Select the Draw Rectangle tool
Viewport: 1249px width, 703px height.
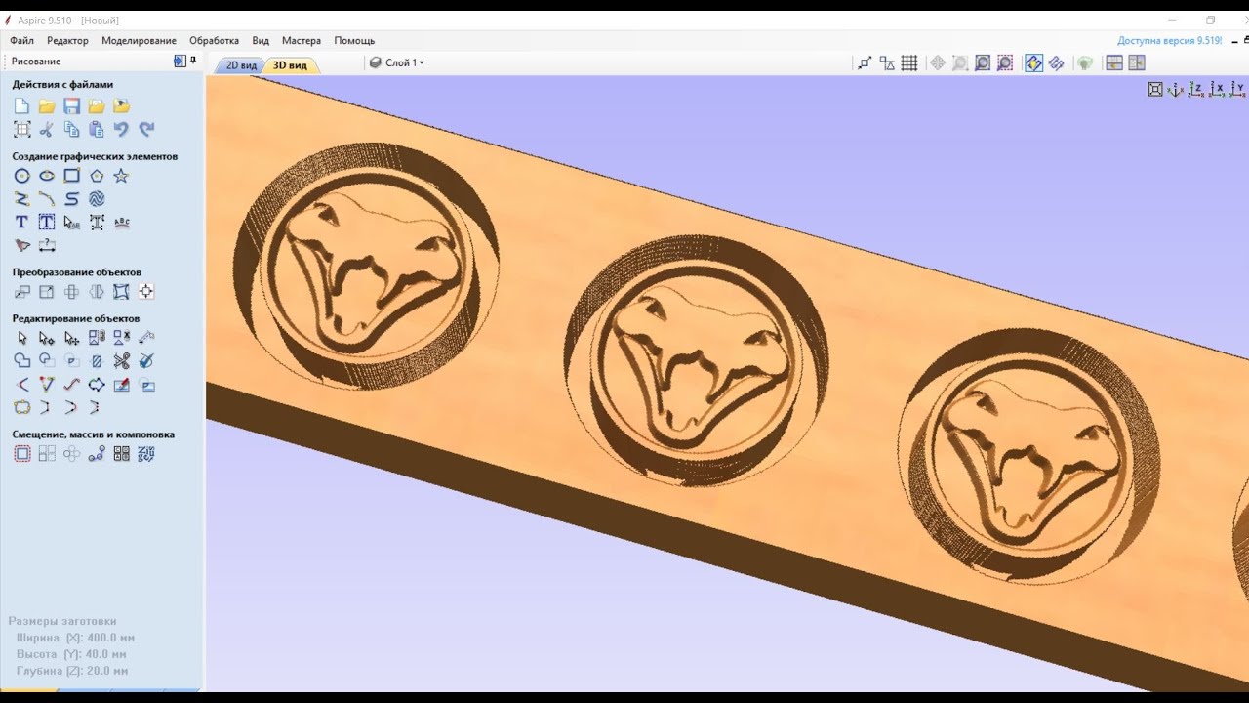71,176
